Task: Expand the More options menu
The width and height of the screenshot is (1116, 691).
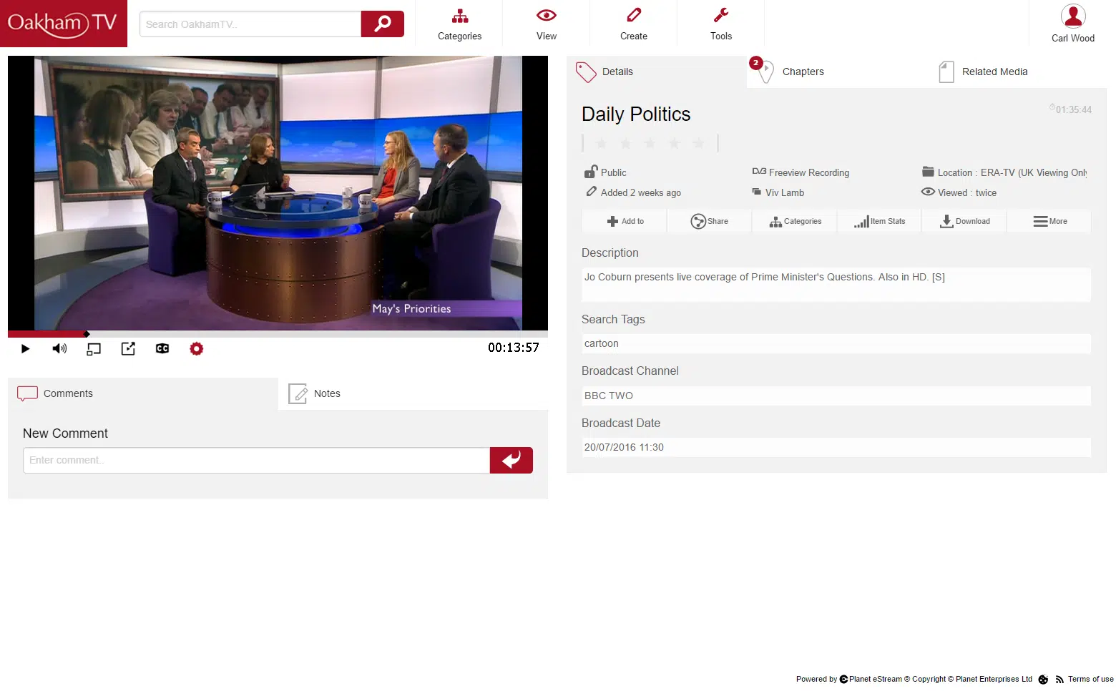Action: 1049,221
